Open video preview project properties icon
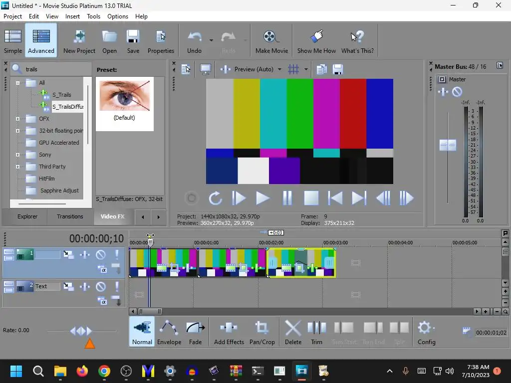 [186, 69]
